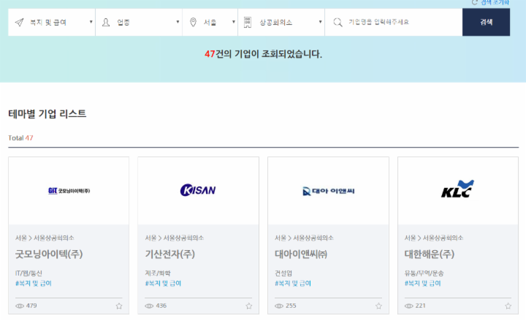Click the magnifier icon in search field
This screenshot has width=526, height=321.
tap(338, 23)
